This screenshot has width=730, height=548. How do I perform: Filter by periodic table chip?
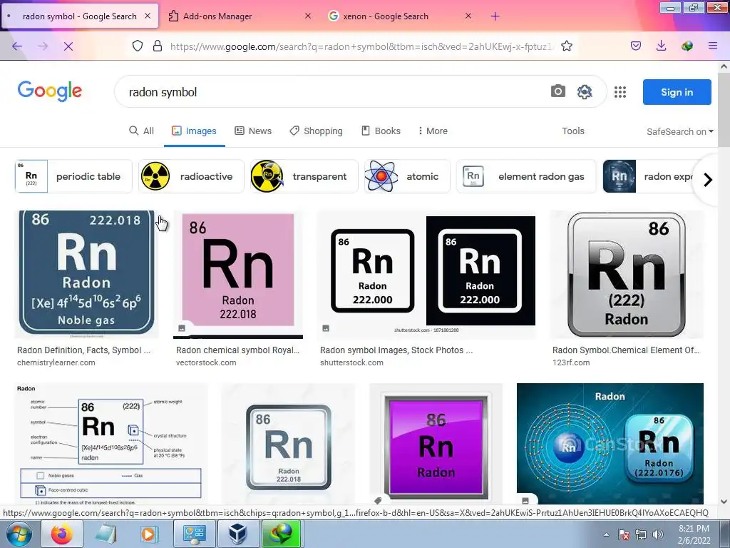coord(73,176)
